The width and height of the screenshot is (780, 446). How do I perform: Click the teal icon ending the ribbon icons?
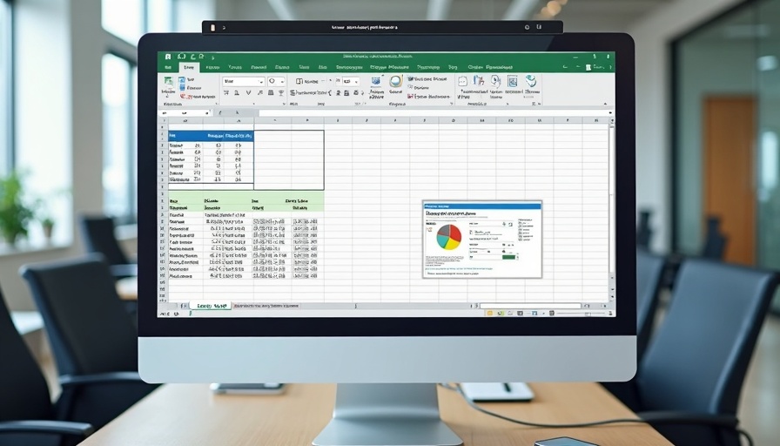pos(531,81)
